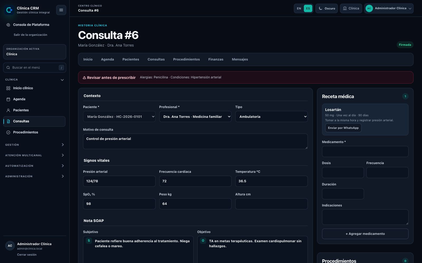Click the Objetivo note text area
This screenshot has width=422, height=263.
252,249
